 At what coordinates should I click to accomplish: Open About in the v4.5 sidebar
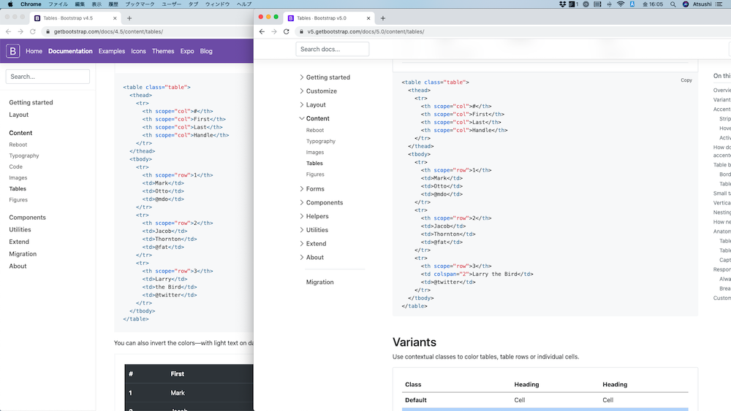(x=18, y=266)
